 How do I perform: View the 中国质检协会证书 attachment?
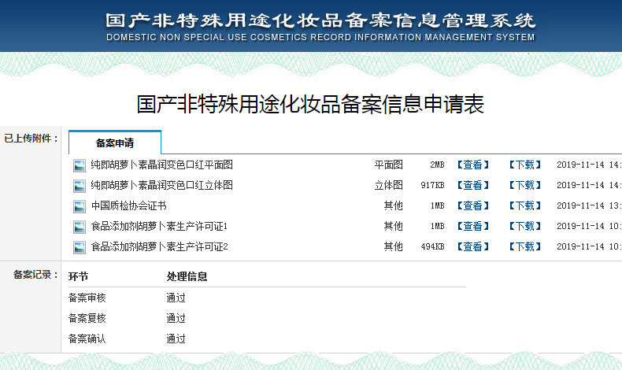[x=472, y=205]
